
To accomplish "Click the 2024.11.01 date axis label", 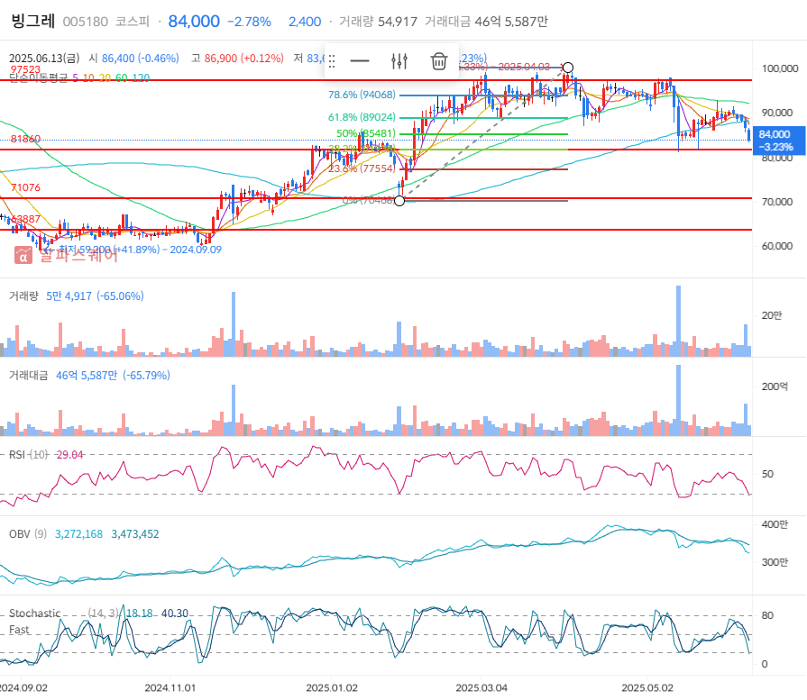I will 170,688.
